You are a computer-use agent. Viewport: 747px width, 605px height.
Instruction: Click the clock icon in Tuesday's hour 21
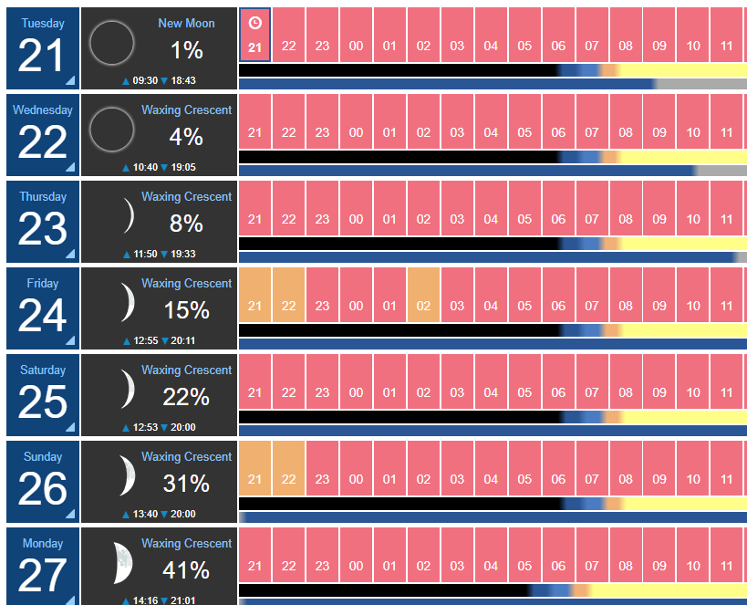tap(254, 23)
